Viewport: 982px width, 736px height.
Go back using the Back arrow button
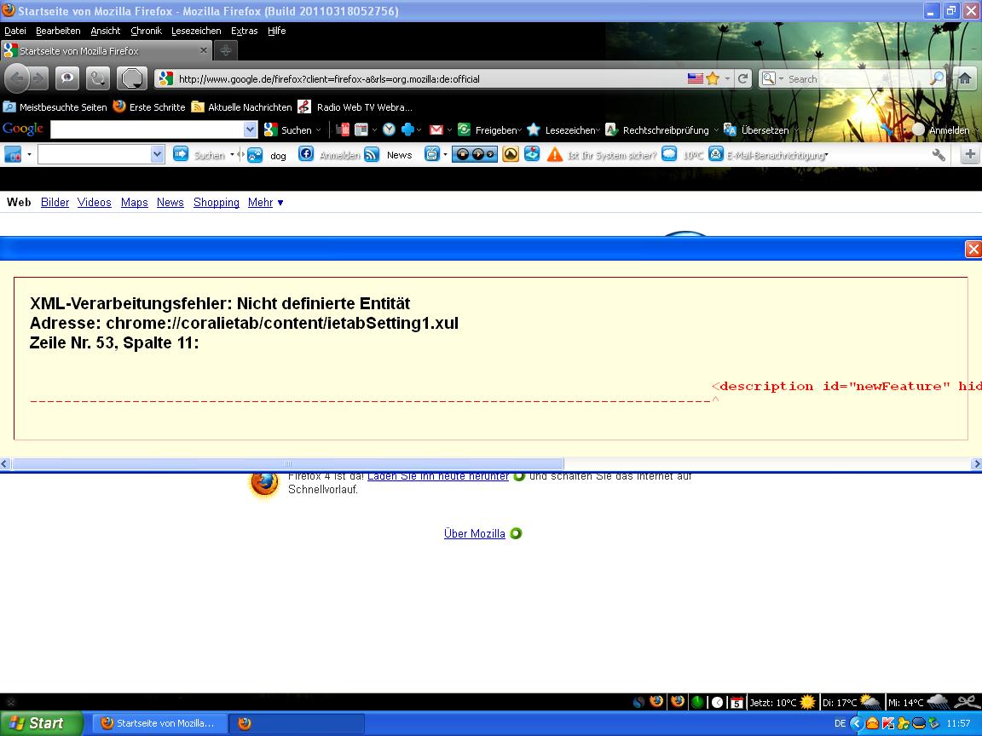pyautogui.click(x=17, y=79)
